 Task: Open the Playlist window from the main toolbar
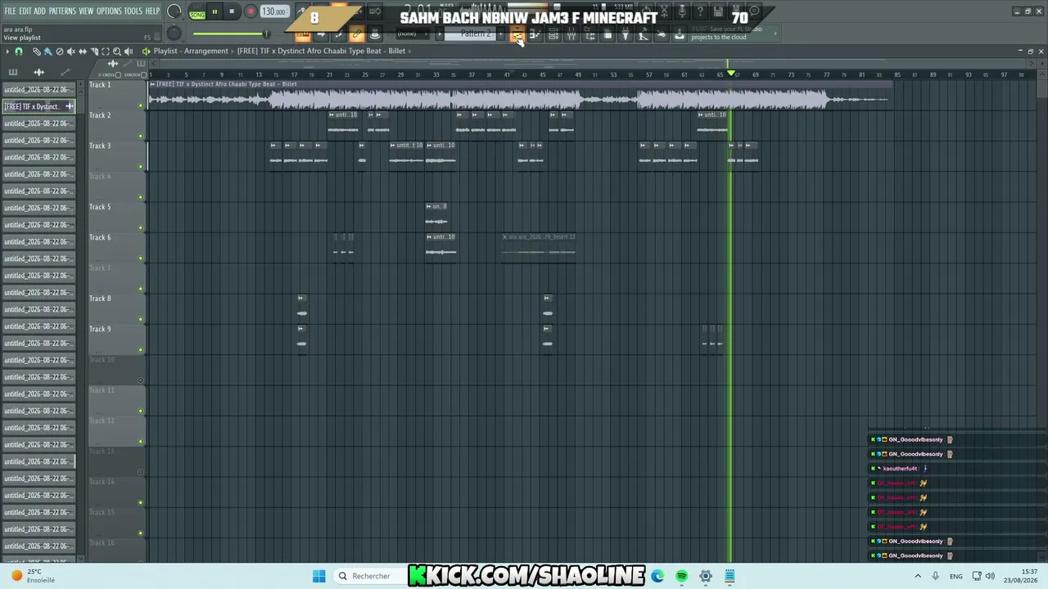(x=517, y=34)
